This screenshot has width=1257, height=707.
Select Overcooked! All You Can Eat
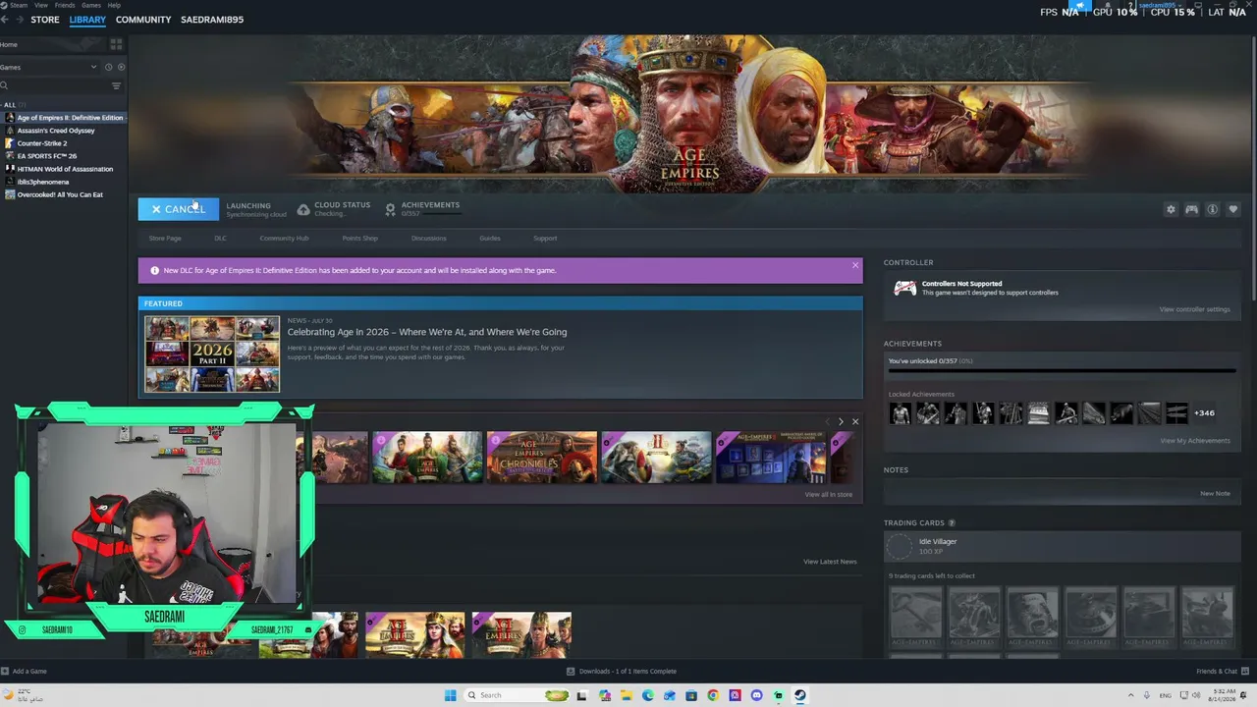[60, 194]
